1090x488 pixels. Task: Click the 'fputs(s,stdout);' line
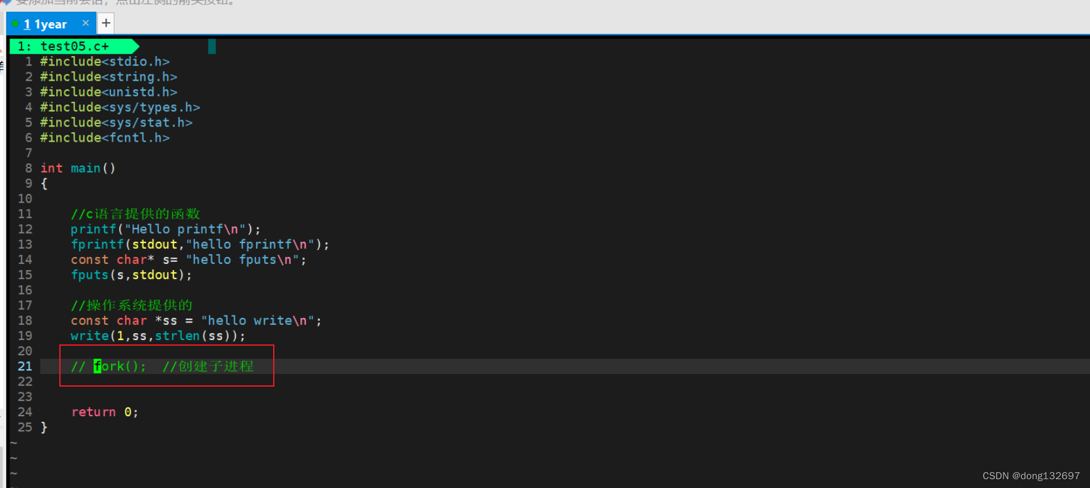point(131,275)
